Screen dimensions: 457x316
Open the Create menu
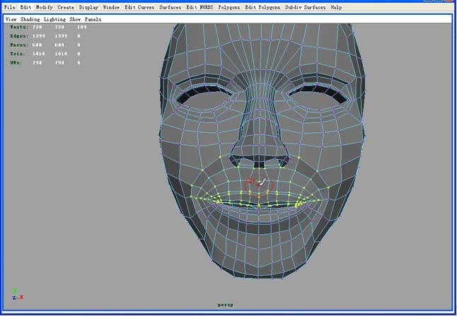click(x=66, y=7)
